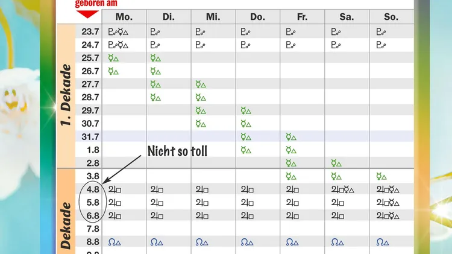Click the 23.7 date row label

90,31
